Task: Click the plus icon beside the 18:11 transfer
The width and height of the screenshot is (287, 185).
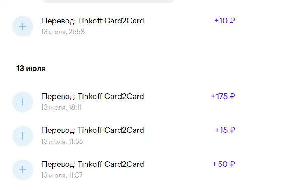Action: click(23, 102)
